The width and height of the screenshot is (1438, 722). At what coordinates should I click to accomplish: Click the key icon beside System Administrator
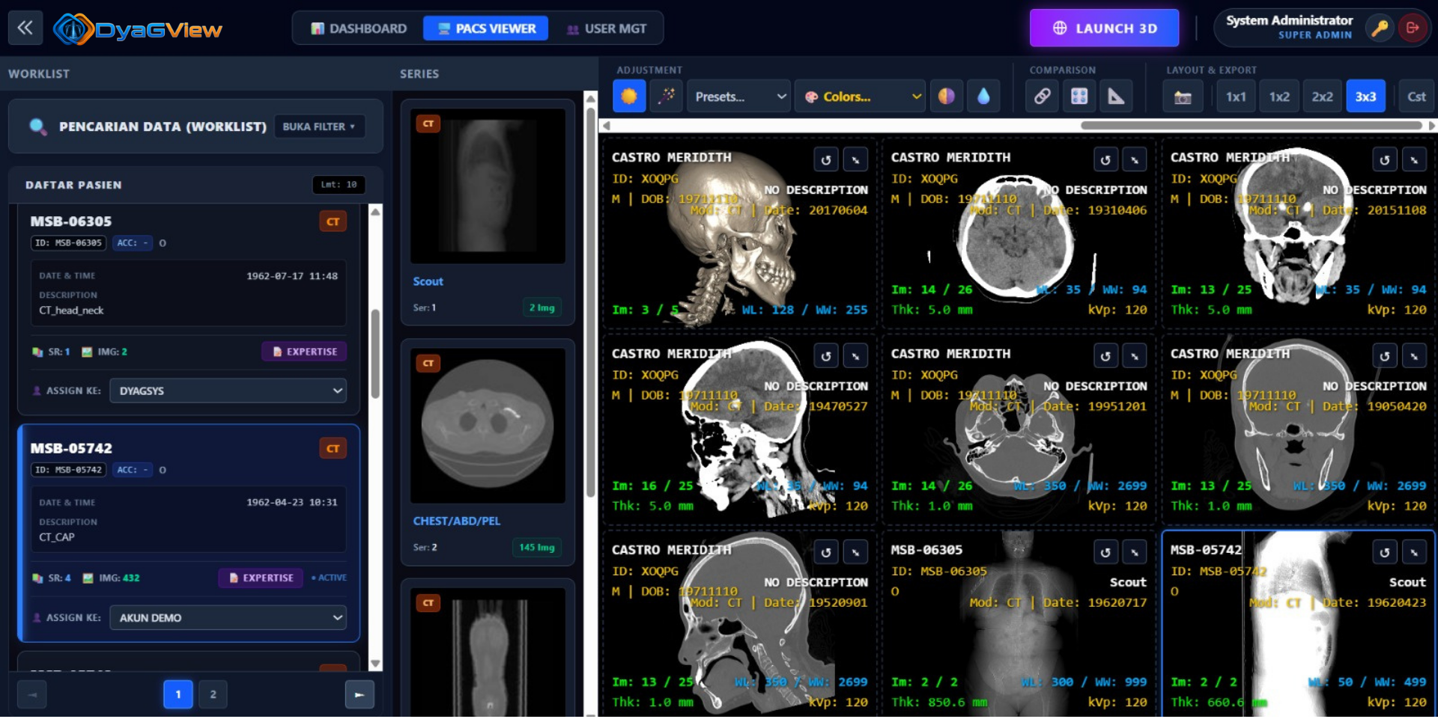[x=1379, y=28]
